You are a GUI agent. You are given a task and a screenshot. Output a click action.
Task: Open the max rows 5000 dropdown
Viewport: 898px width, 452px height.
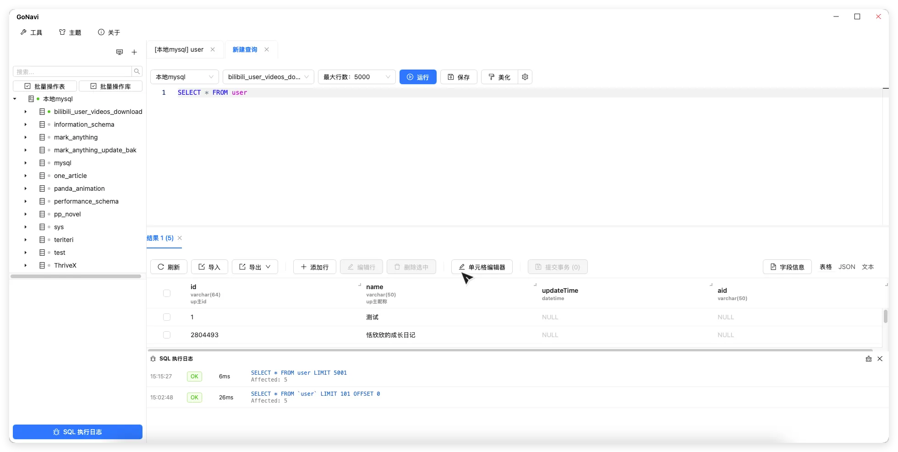(x=356, y=77)
